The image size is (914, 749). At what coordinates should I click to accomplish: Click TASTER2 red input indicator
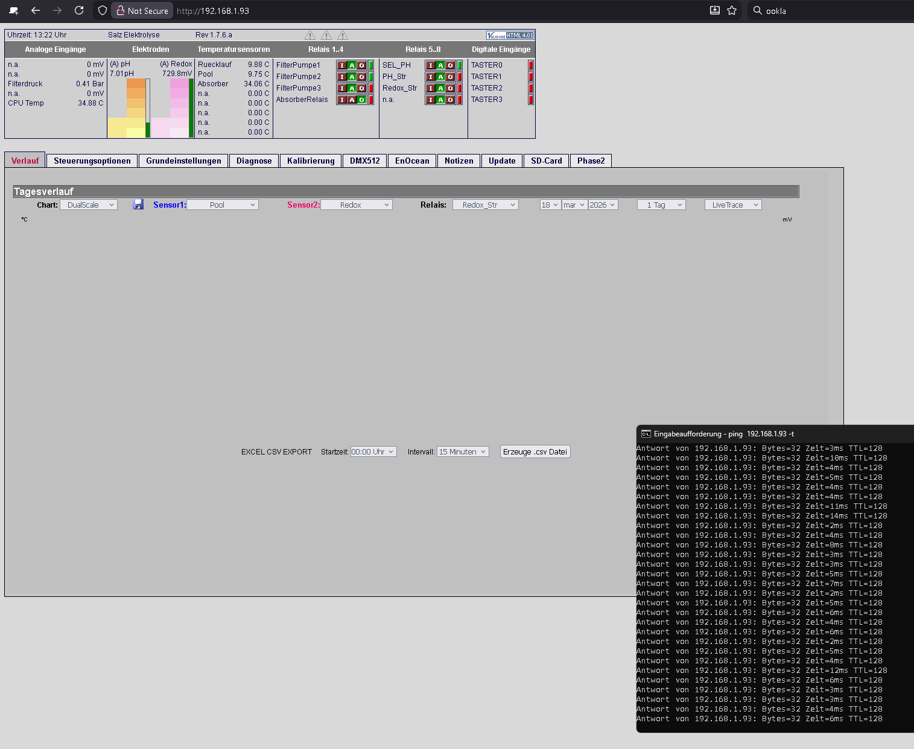[x=531, y=88]
